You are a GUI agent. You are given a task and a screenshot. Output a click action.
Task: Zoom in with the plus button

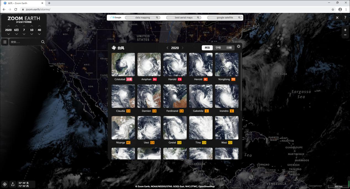coord(345,30)
